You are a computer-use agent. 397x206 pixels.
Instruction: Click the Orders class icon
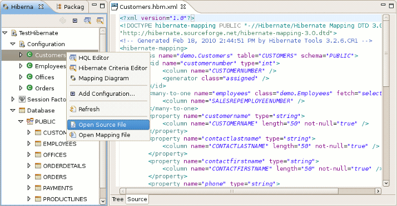point(29,87)
